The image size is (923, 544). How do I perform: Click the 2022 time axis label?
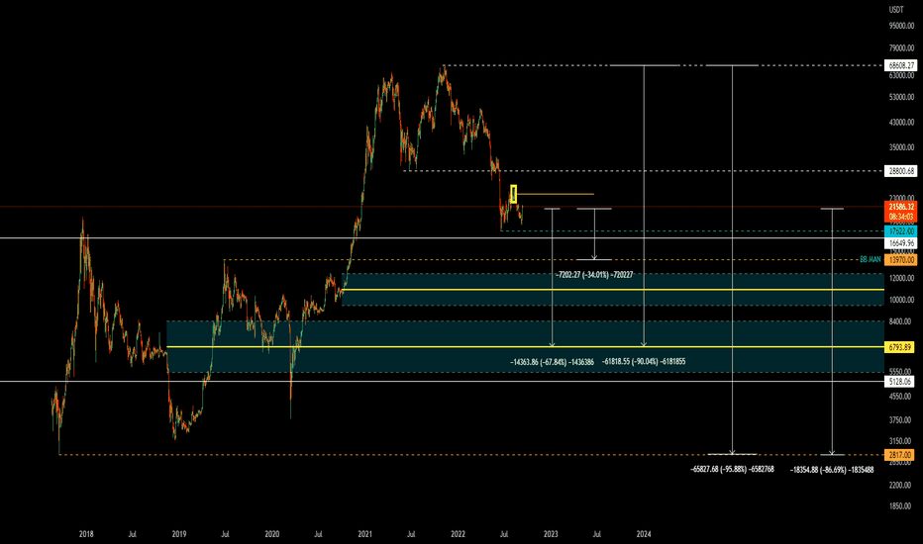[x=458, y=534]
